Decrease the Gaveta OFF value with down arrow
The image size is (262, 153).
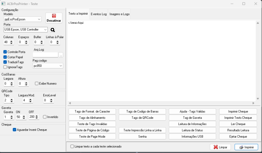pos(37,118)
